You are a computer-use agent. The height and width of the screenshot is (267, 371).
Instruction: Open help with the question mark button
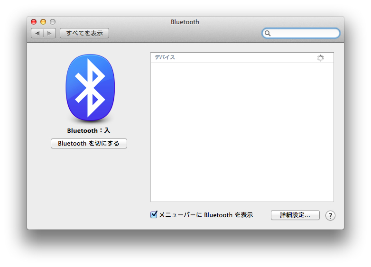[x=330, y=215]
